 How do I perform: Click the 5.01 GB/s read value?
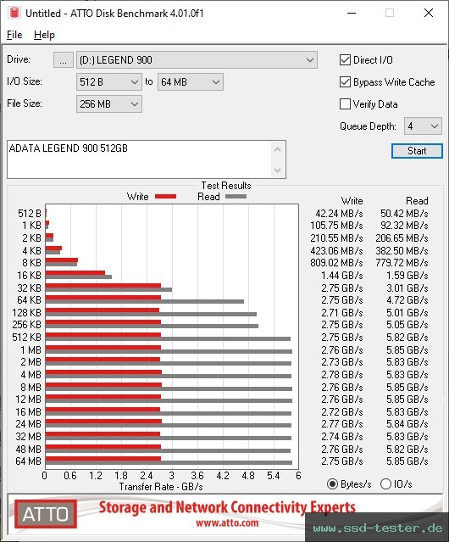[407, 313]
